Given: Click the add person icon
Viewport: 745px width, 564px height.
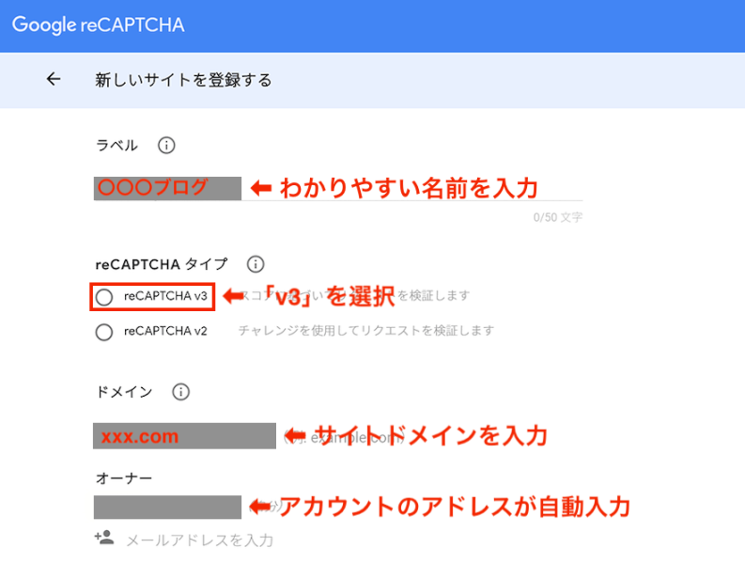Looking at the screenshot, I should (103, 539).
